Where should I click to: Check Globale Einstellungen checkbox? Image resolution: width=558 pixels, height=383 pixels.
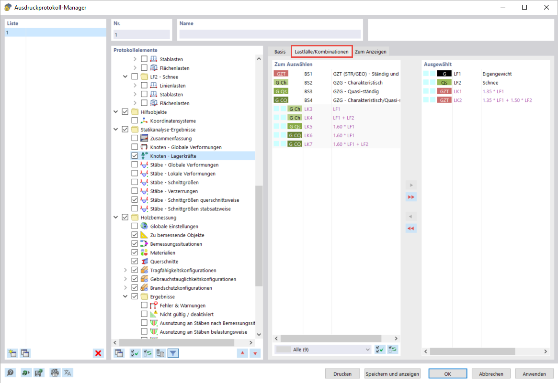[x=135, y=226]
